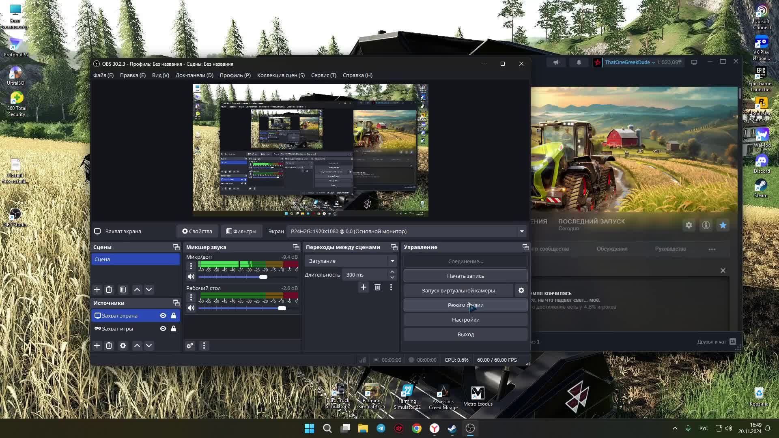Open the Экран monitor dropdown
Image resolution: width=779 pixels, height=438 pixels.
(407, 231)
